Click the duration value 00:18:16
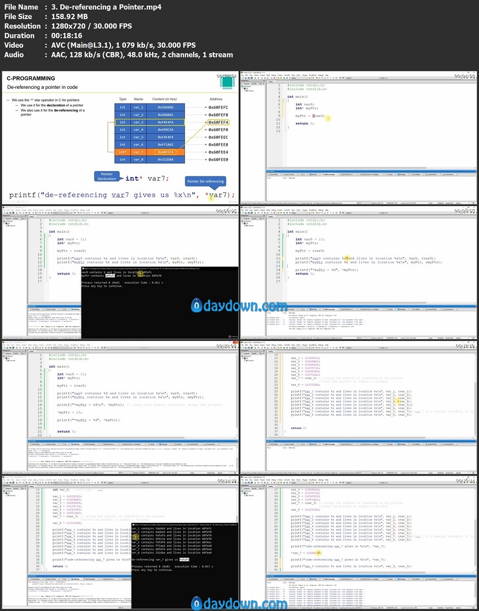 [x=67, y=36]
